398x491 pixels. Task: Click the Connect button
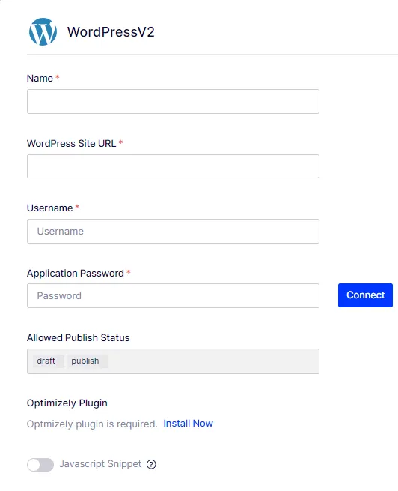click(365, 295)
